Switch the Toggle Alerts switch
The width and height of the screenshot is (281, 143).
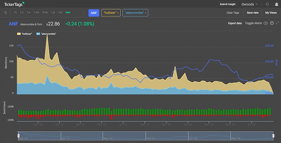[x=266, y=23]
